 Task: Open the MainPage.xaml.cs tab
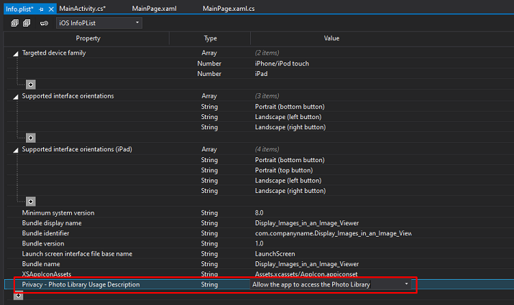click(x=228, y=8)
